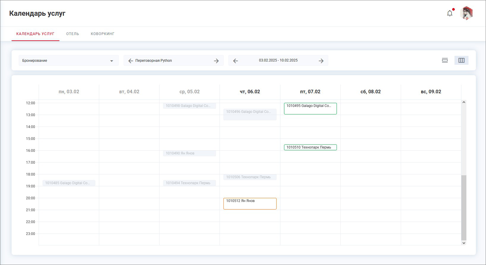Open the Бронирование dropdown
The image size is (486, 265).
coord(68,61)
